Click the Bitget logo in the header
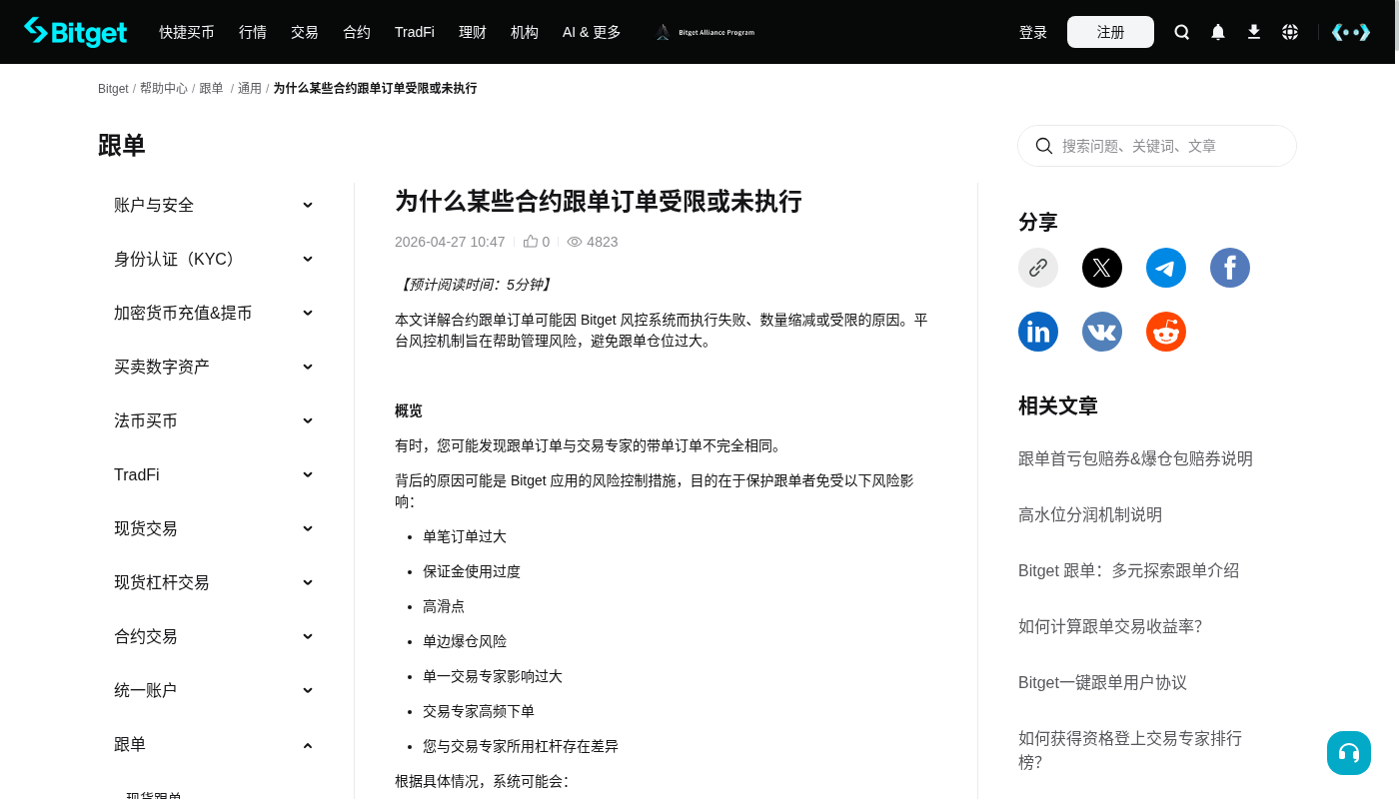This screenshot has width=1399, height=799. point(76,32)
